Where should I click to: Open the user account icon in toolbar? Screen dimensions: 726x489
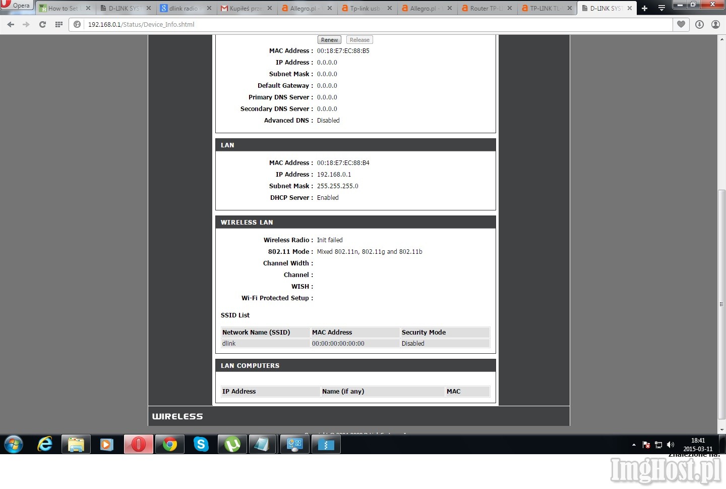click(x=715, y=24)
